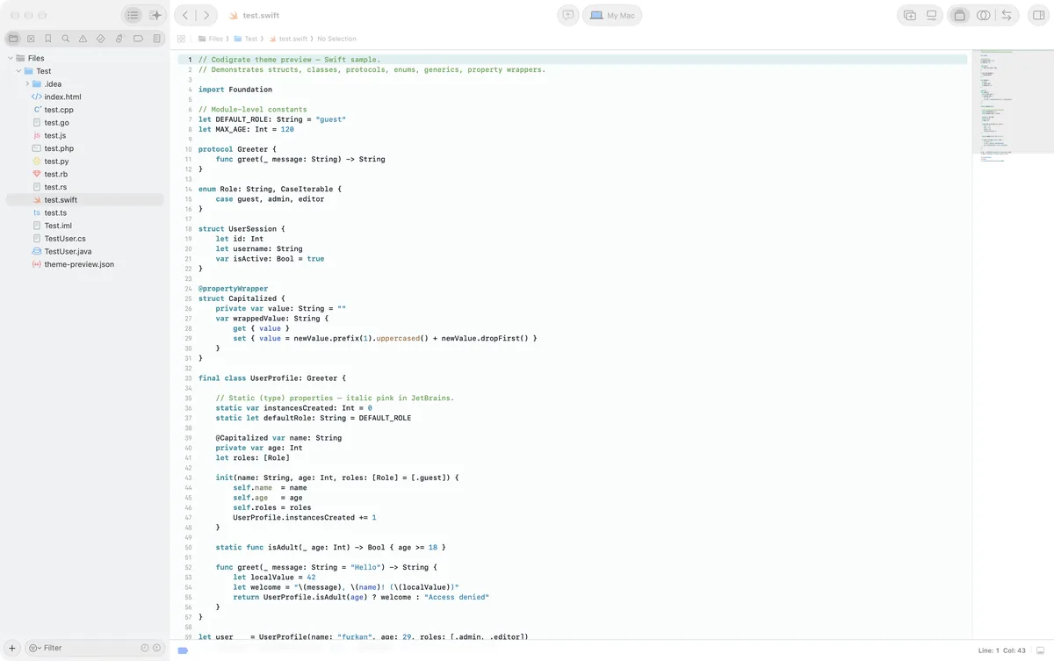The image size is (1054, 661).
Task: Click test.swift in the jump bar
Action: click(x=288, y=39)
